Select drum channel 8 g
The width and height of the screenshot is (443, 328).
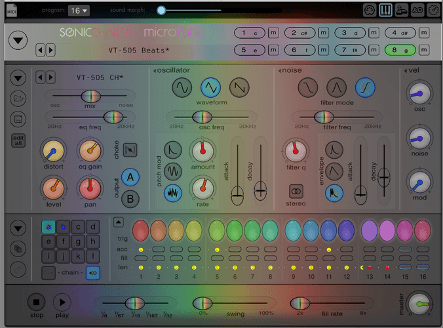[x=400, y=50]
